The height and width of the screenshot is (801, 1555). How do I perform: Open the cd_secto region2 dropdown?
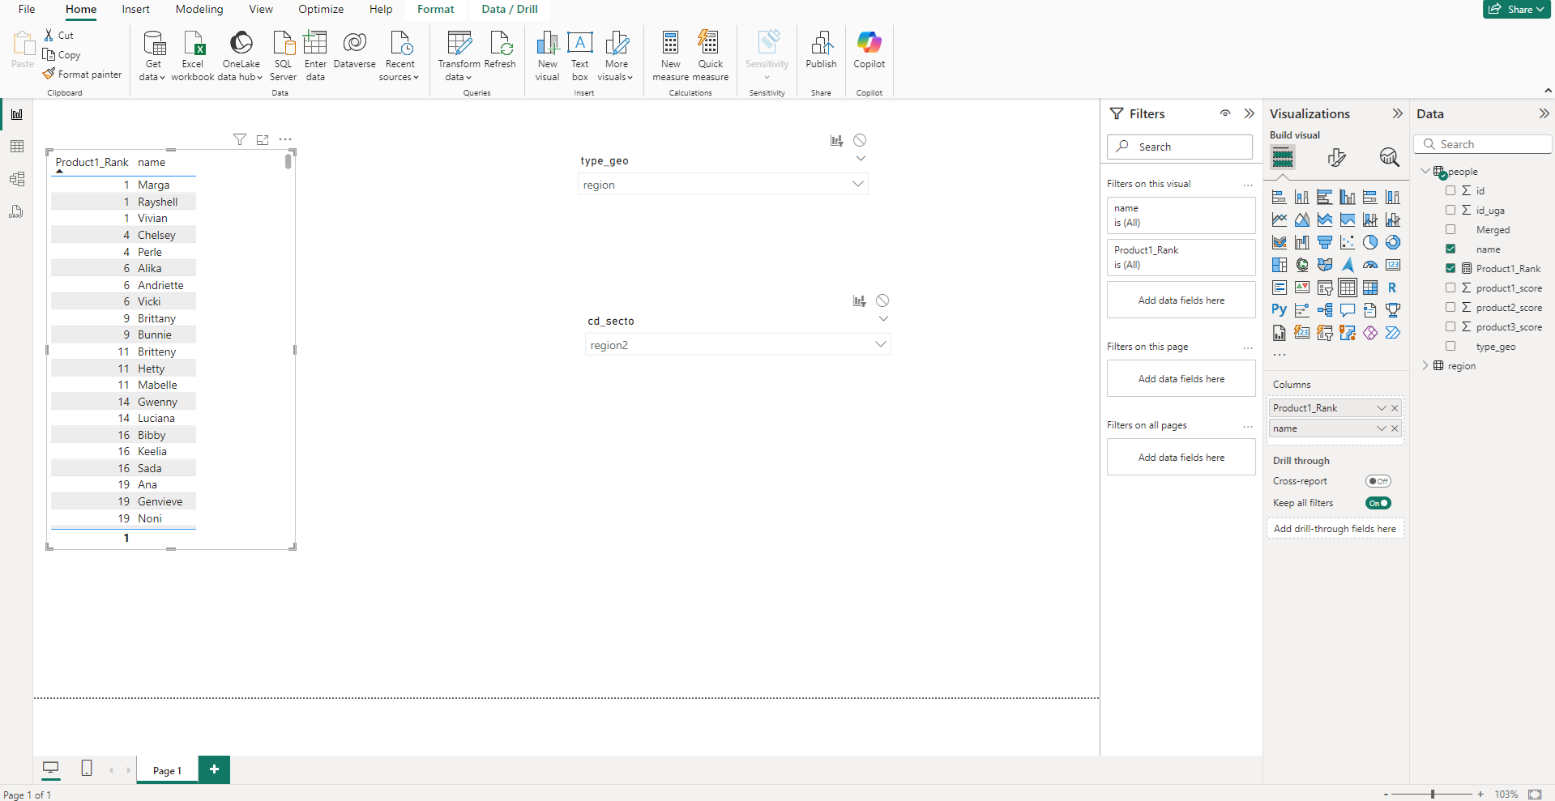coord(737,345)
